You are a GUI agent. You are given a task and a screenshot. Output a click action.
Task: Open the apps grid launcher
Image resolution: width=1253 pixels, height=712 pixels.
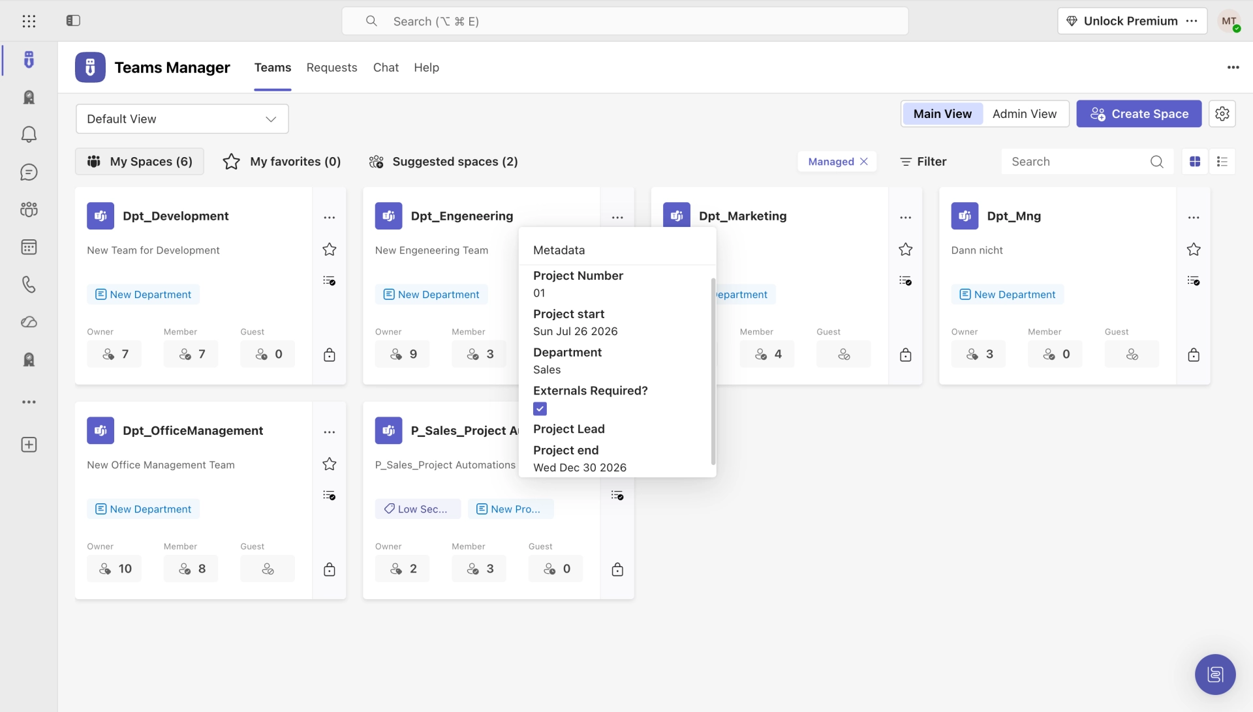29,21
